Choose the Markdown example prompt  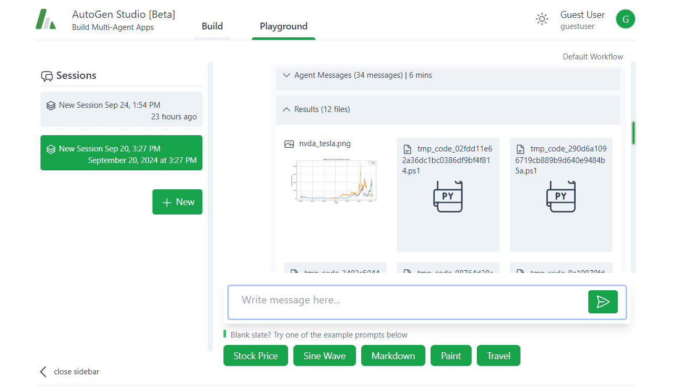pyautogui.click(x=393, y=355)
